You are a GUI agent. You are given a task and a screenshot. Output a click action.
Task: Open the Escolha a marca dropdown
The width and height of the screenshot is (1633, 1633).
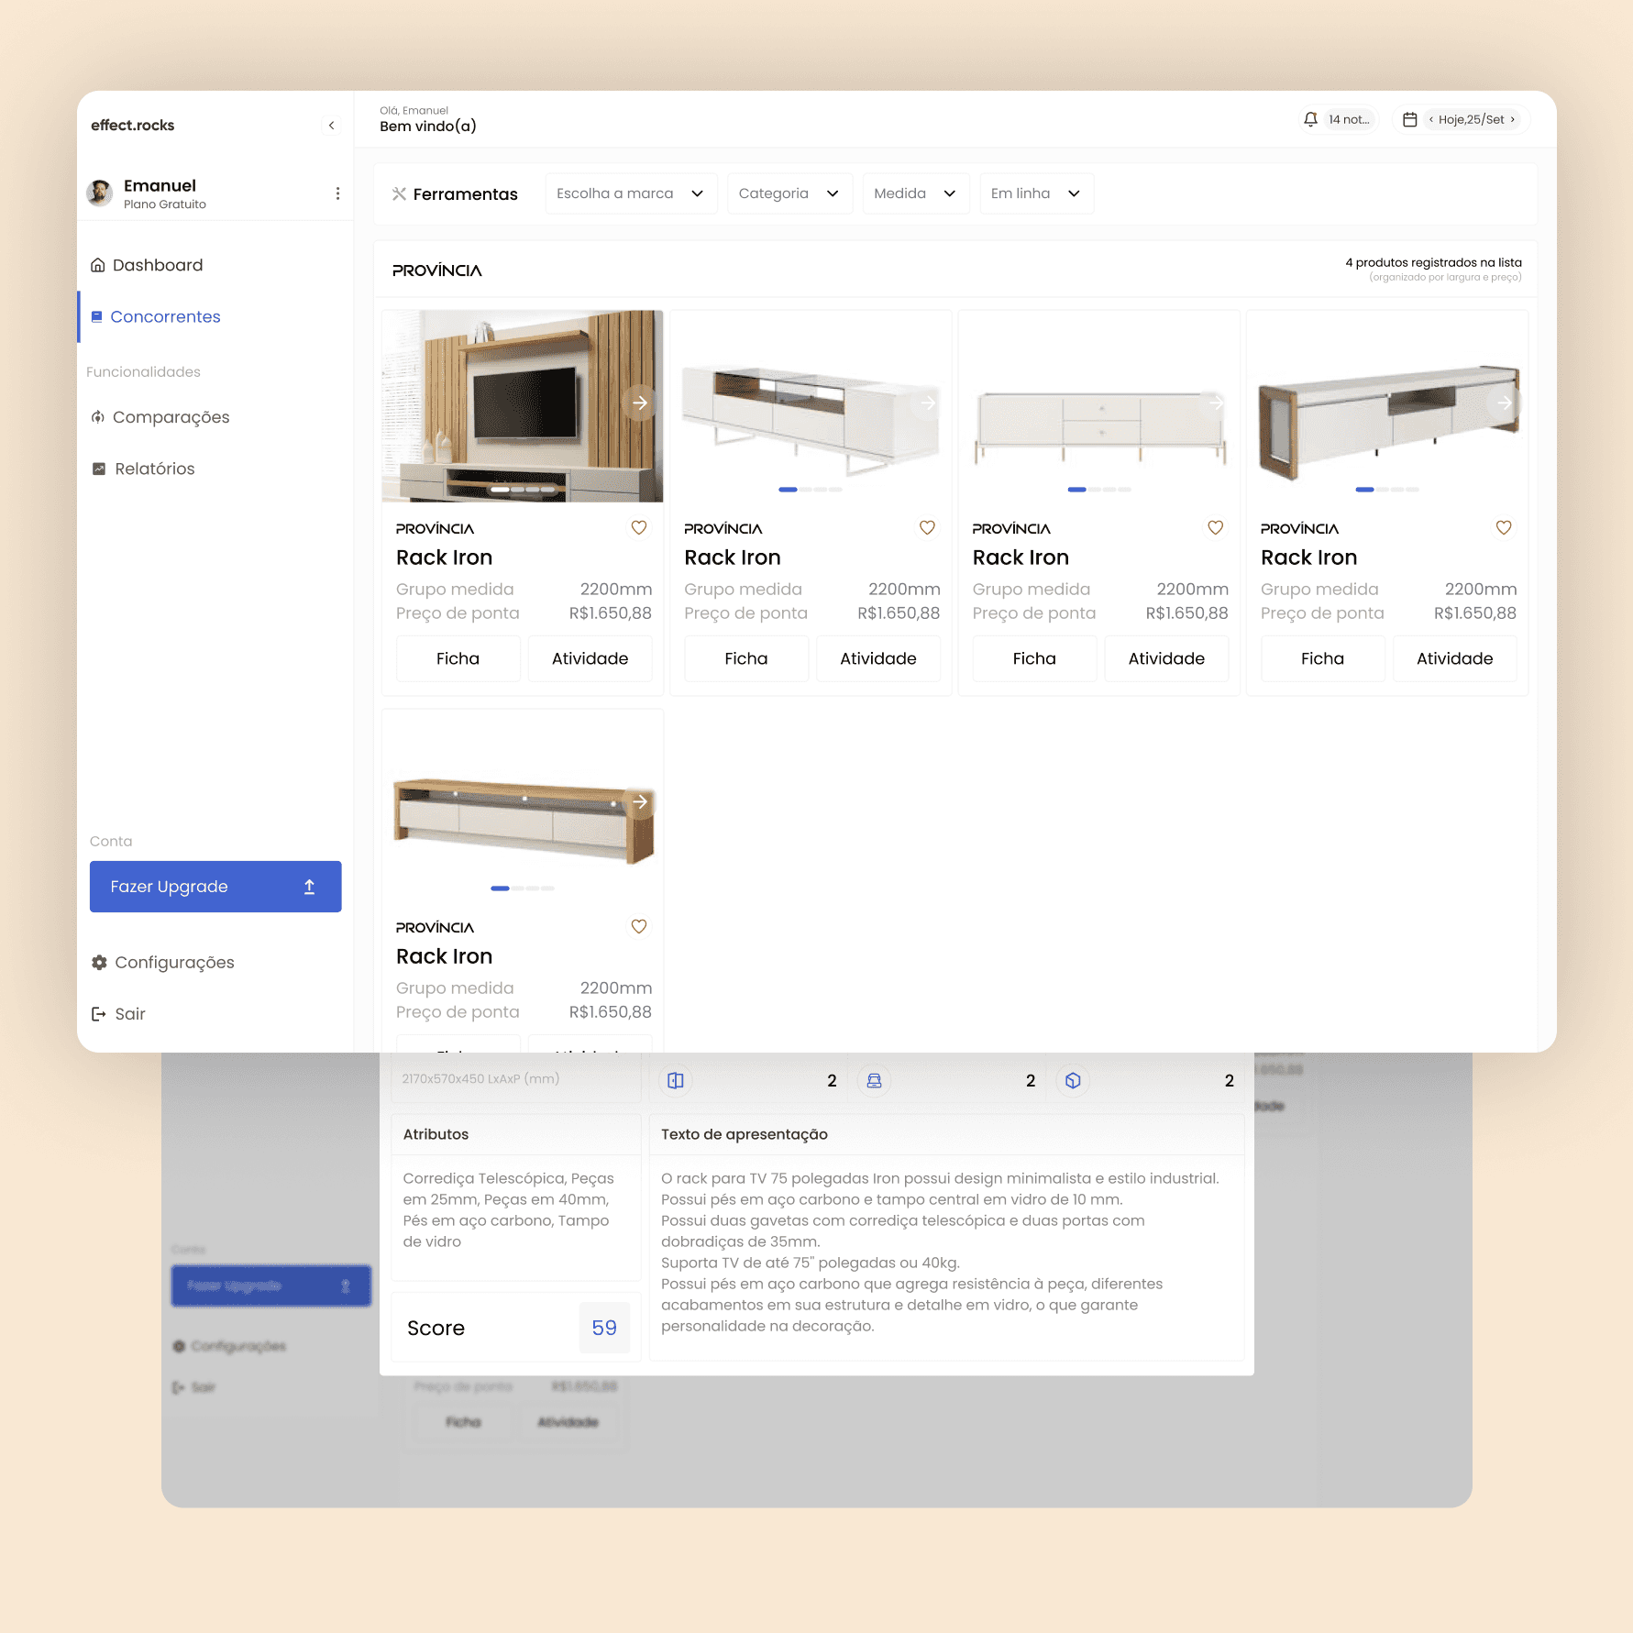tap(631, 193)
